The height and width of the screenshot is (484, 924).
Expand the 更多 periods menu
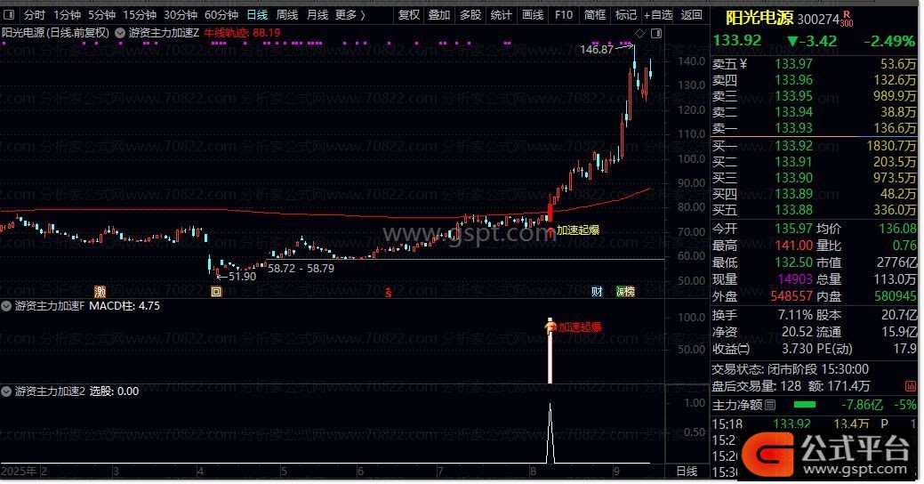pos(350,15)
